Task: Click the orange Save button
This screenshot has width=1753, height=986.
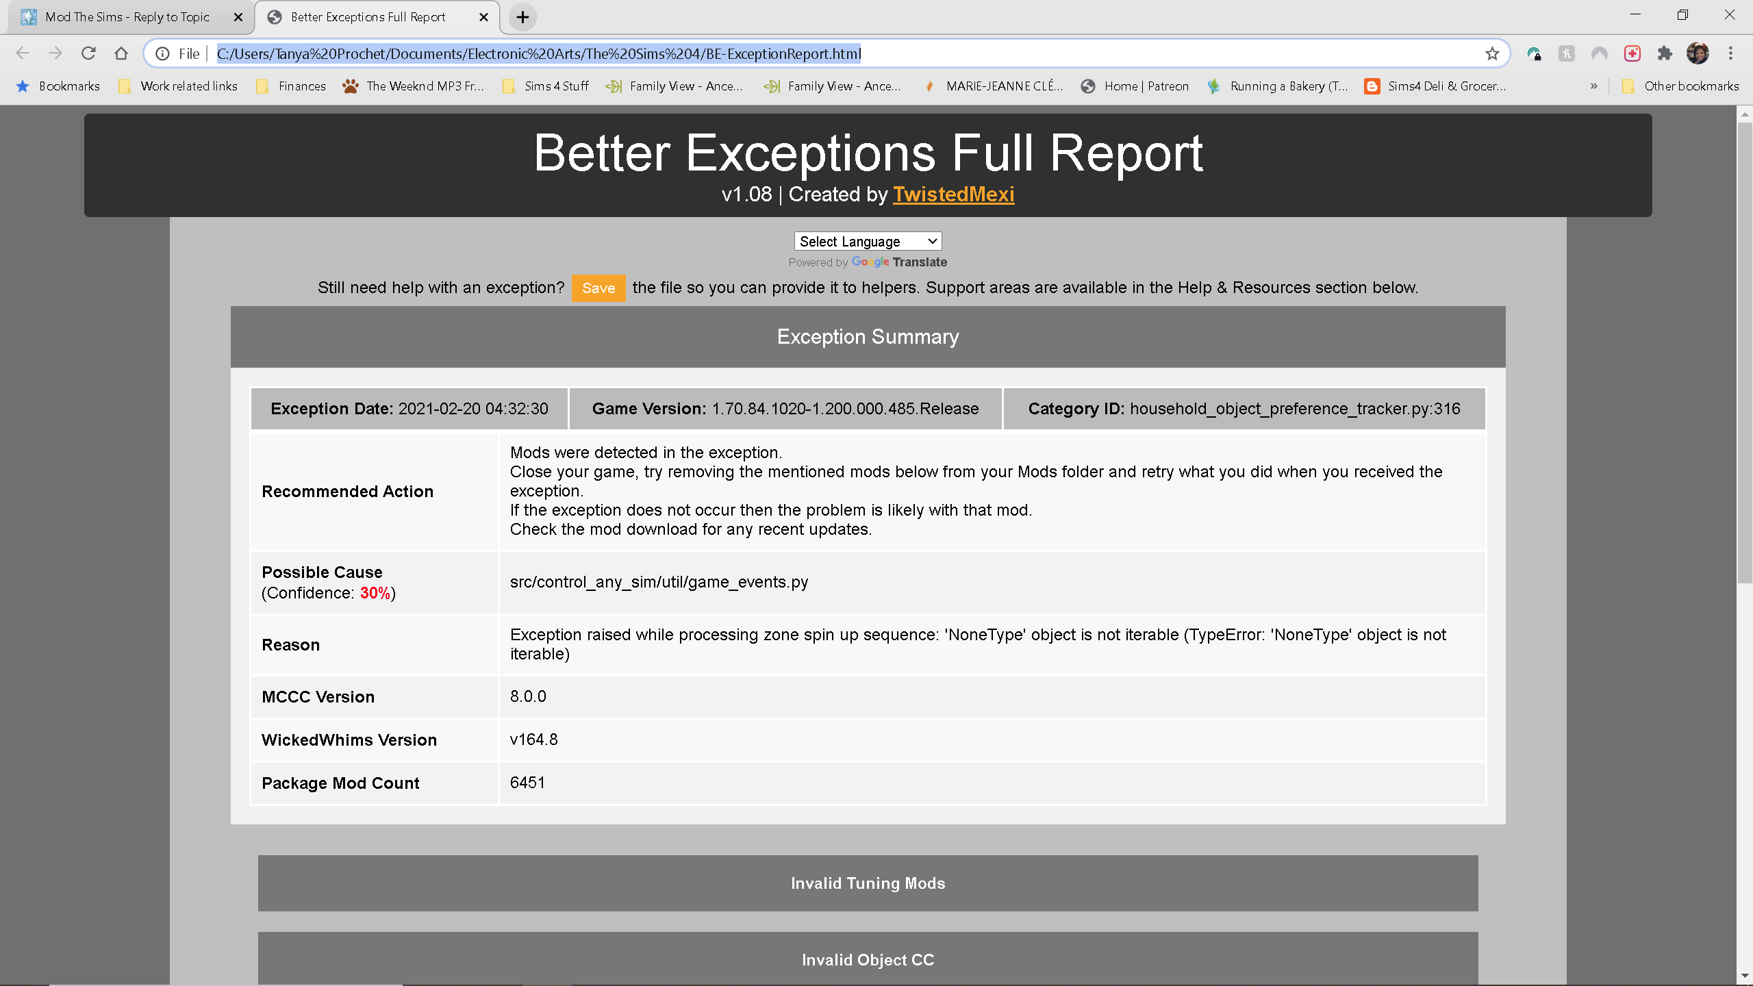Action: point(598,288)
